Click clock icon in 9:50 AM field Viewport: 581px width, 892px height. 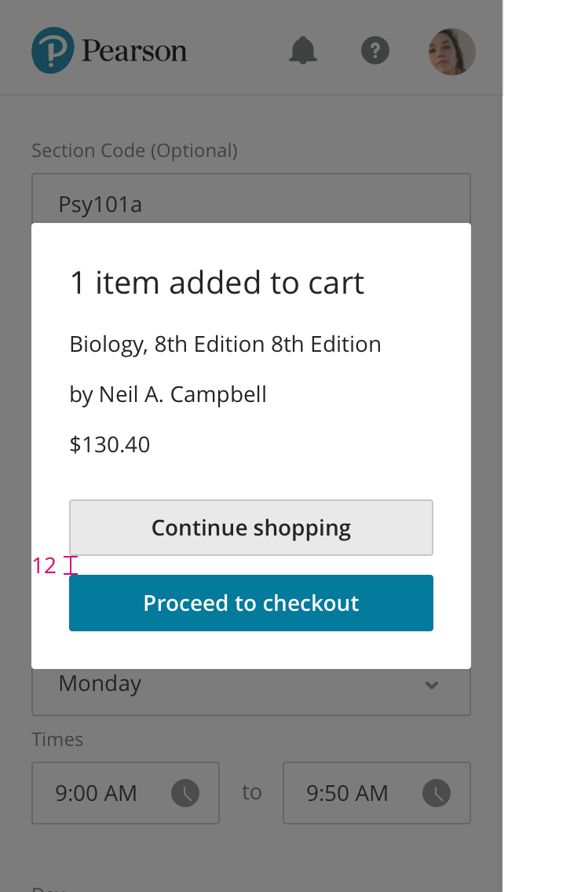(x=437, y=793)
